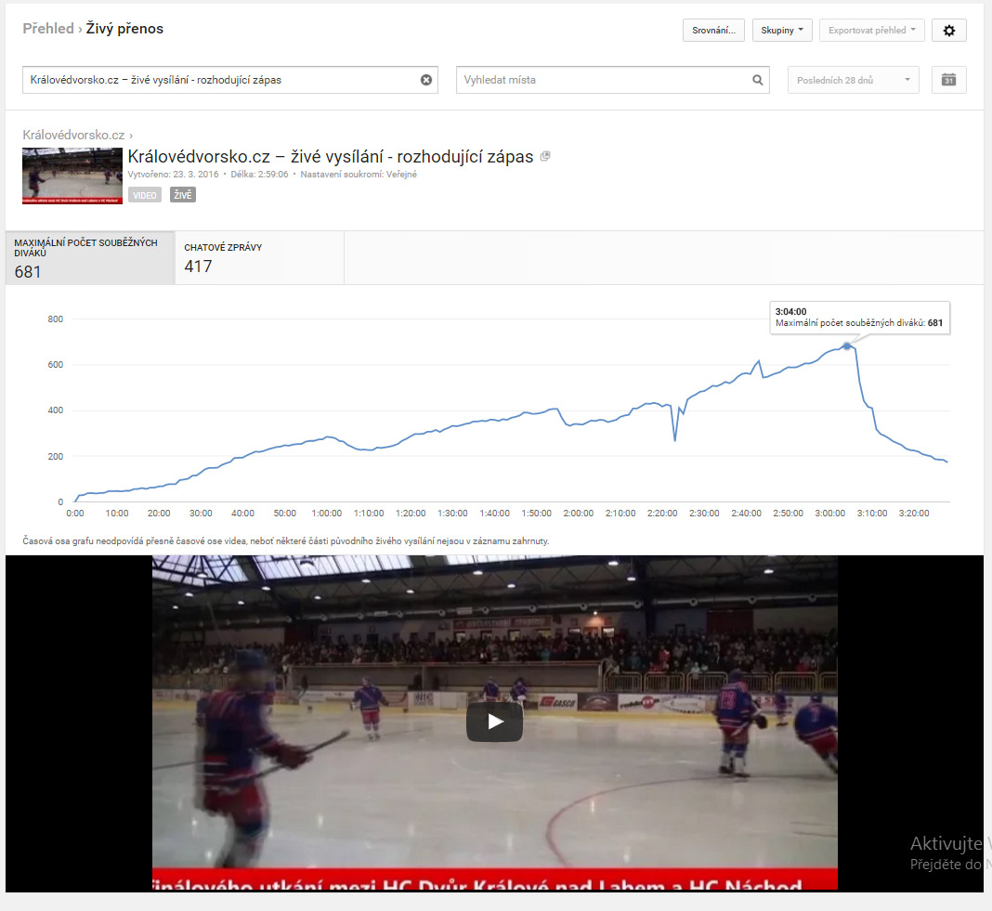Click the magnifier icon in location search

[x=758, y=80]
